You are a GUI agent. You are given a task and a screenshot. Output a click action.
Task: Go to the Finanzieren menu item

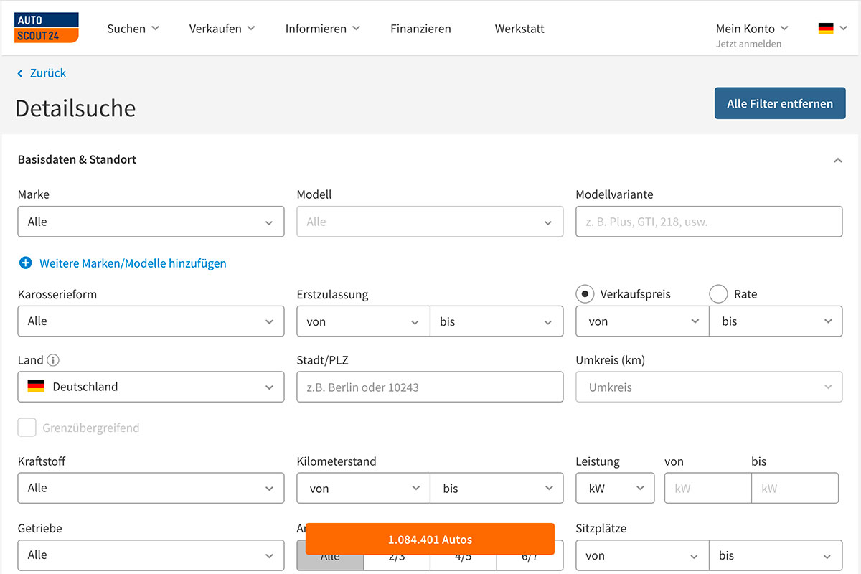tap(420, 29)
